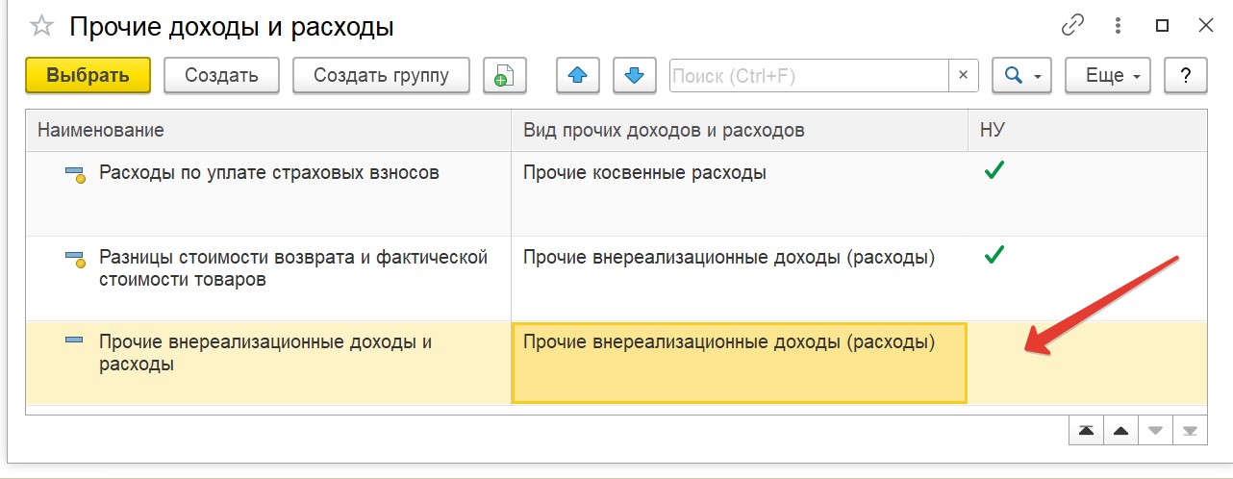Click the Создать группу button
Viewport: 1233px width, 479px height.
381,75
